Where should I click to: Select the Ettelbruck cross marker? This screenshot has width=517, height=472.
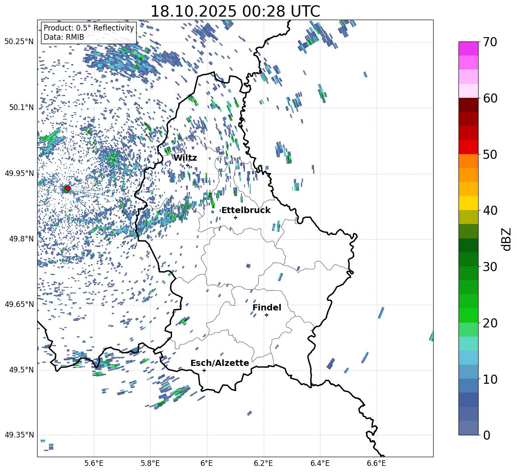pos(235,217)
